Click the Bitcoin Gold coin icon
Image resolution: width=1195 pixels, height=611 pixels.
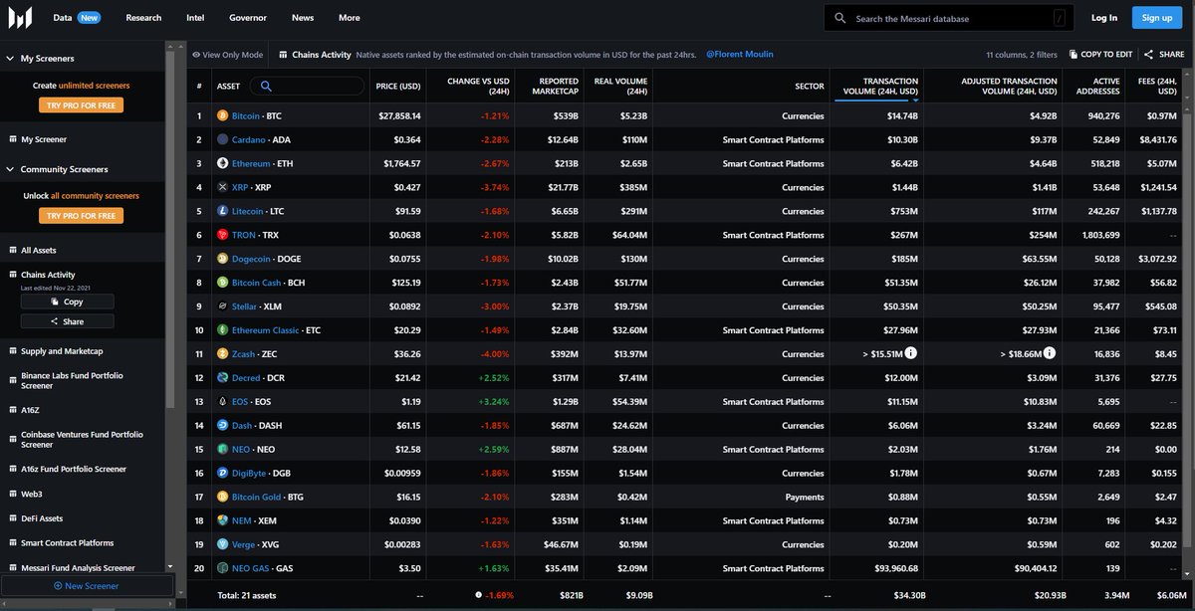click(x=222, y=497)
